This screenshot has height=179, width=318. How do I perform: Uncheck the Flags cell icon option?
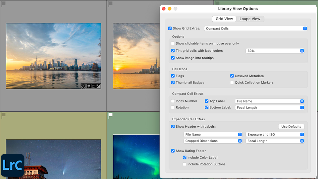[x=173, y=76]
